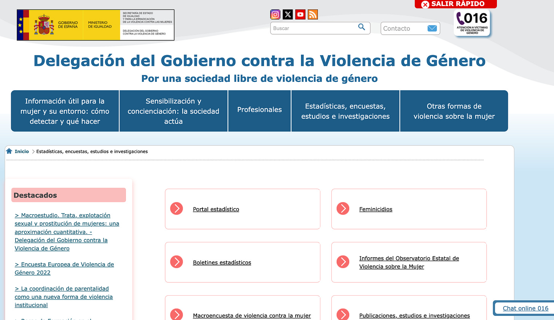Click the Buscar search field
The height and width of the screenshot is (320, 554).
click(320, 28)
